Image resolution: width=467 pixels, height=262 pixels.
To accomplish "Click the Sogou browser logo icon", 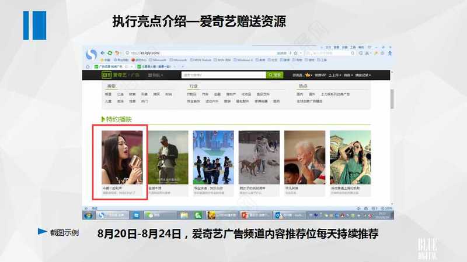I will (x=91, y=55).
